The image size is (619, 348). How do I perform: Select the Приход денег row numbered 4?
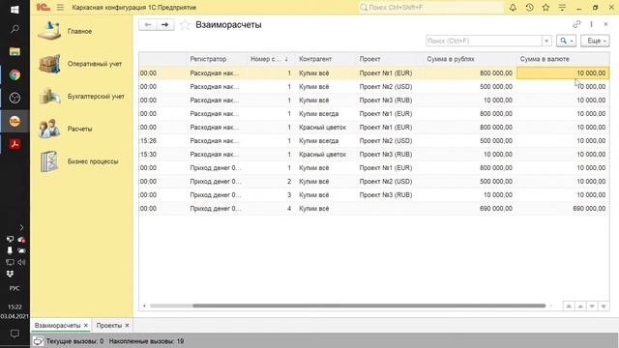click(x=374, y=209)
